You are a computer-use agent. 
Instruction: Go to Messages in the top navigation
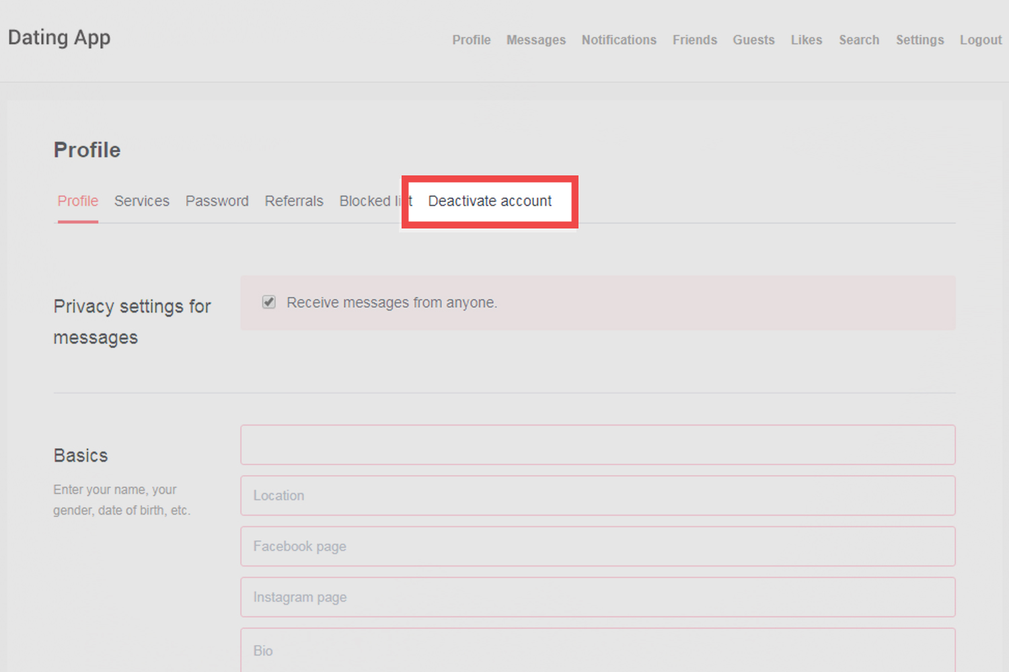[x=535, y=40]
